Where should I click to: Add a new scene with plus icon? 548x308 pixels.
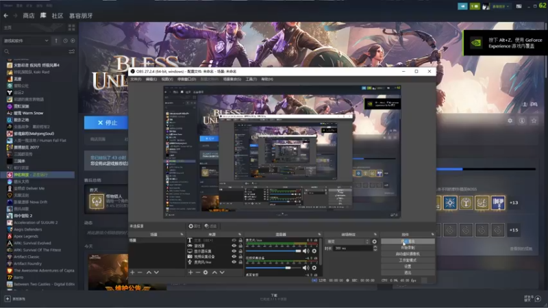tap(132, 272)
